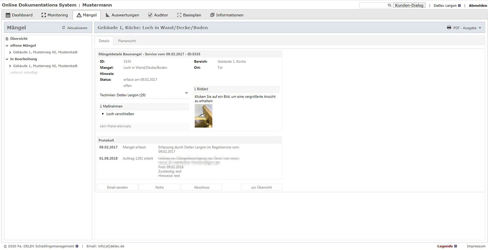Click the search magnifier icon
This screenshot has height=250, width=488.
(x=389, y=6)
